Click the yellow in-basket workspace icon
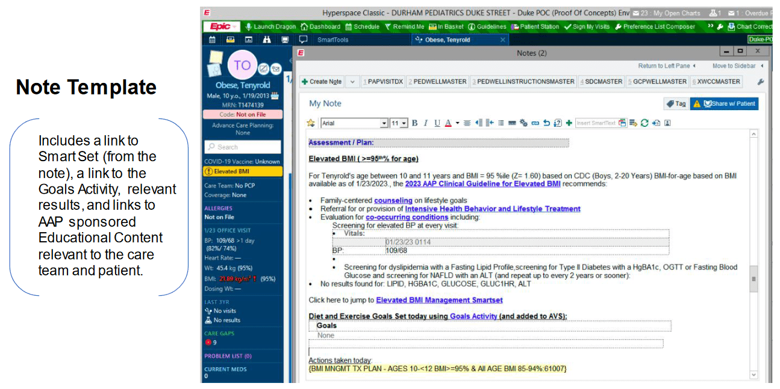Viewport: 780px width, 389px height. (230, 40)
